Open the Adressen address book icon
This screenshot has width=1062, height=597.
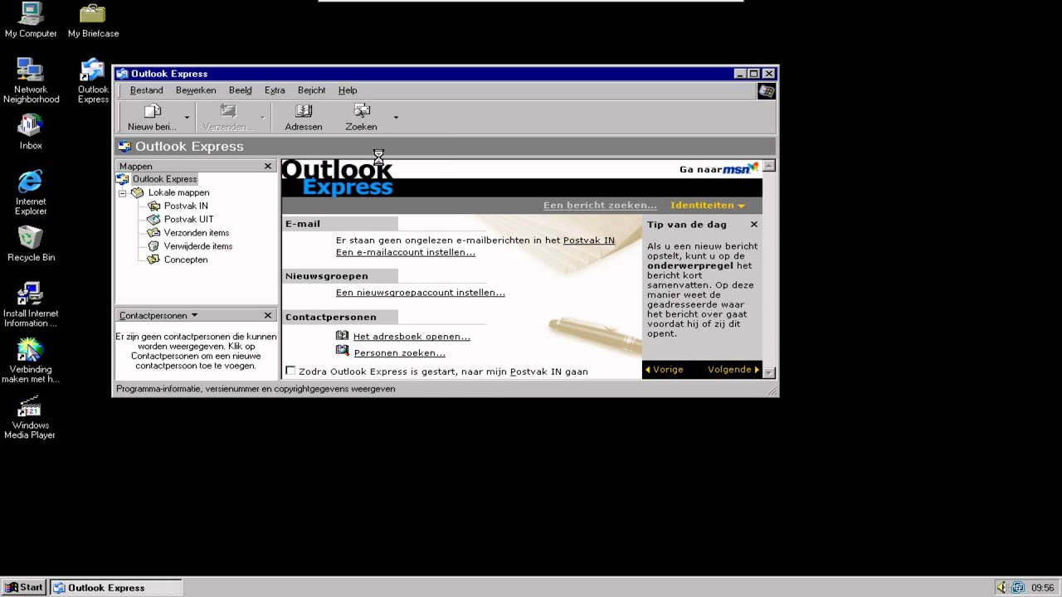point(304,111)
